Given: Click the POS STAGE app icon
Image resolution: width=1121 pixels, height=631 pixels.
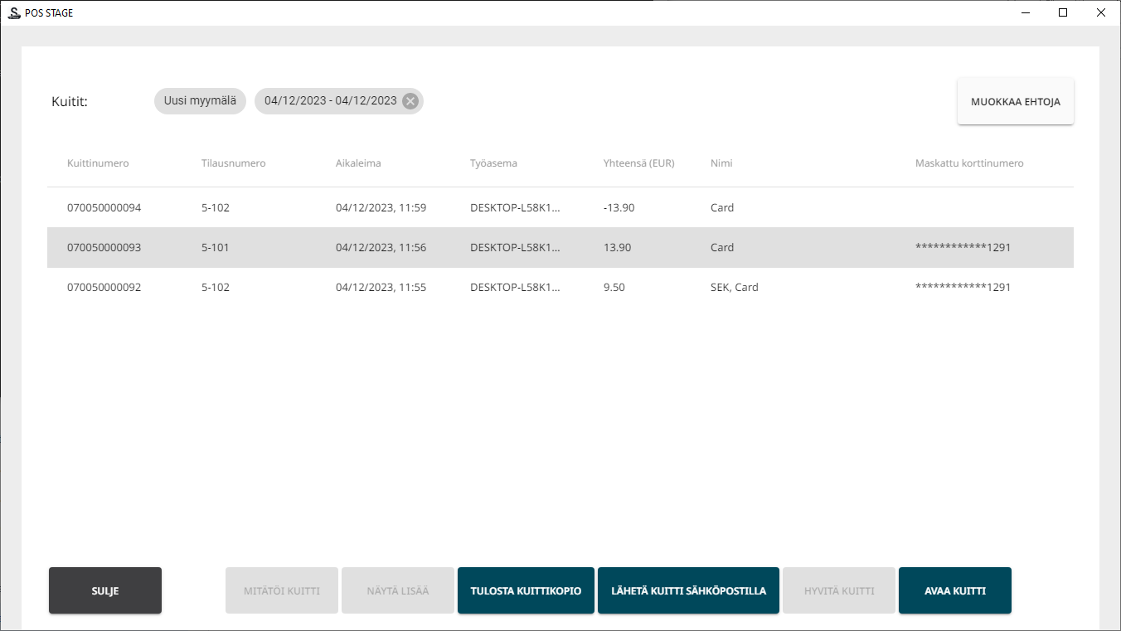Looking at the screenshot, I should click(13, 12).
